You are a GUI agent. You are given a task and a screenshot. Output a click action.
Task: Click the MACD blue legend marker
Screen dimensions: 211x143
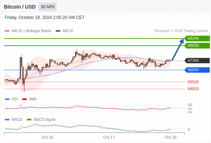(7, 120)
